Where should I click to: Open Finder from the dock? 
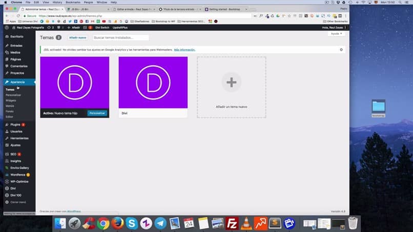tap(60, 223)
